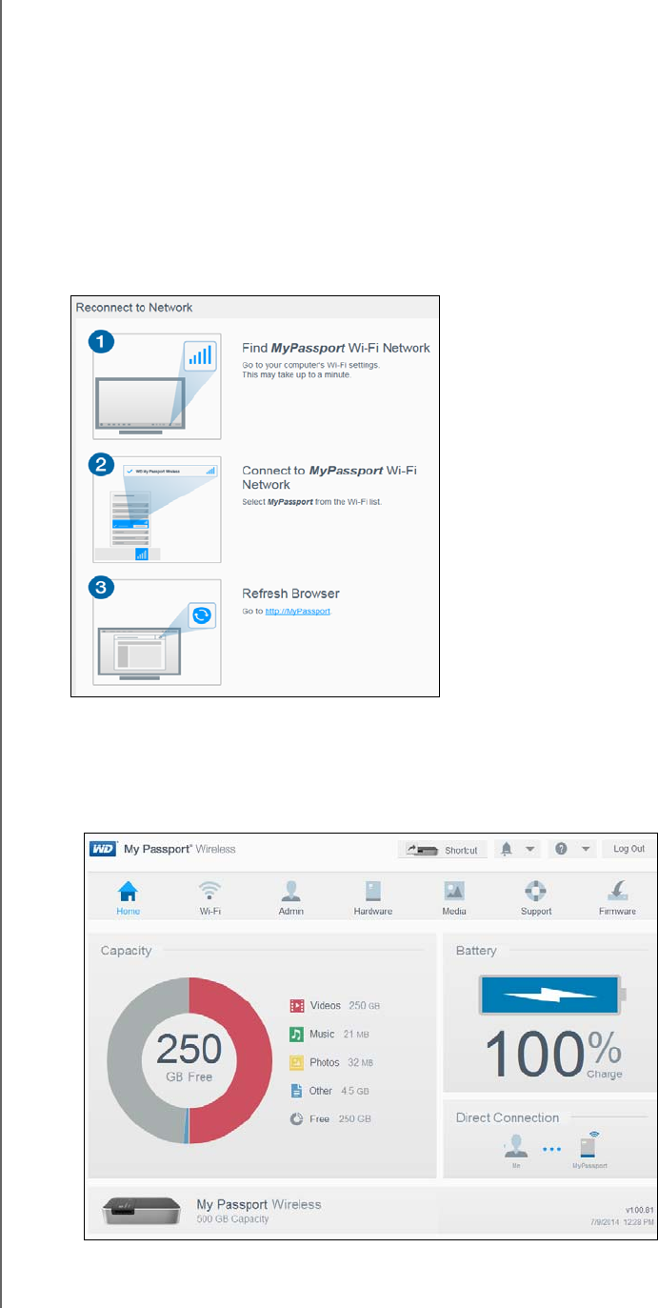Click the battery charging icon
The image size is (658, 1308).
(553, 995)
